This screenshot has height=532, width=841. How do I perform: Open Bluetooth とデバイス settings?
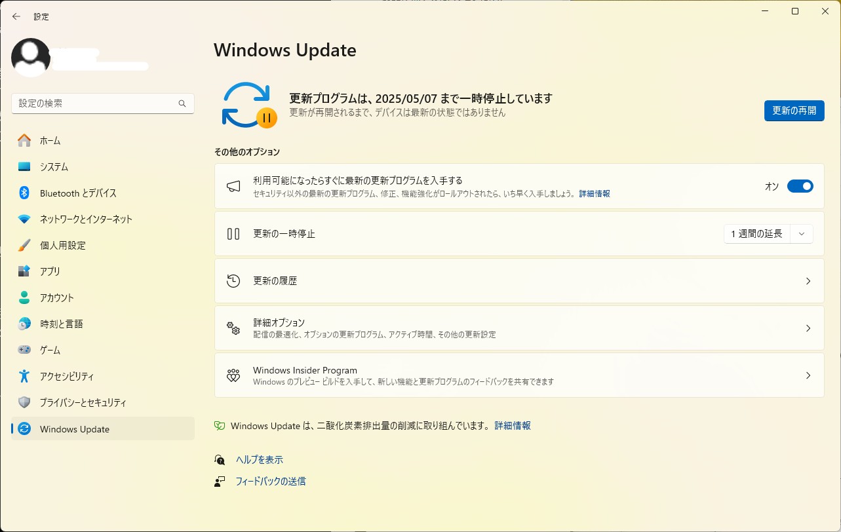tap(103, 193)
